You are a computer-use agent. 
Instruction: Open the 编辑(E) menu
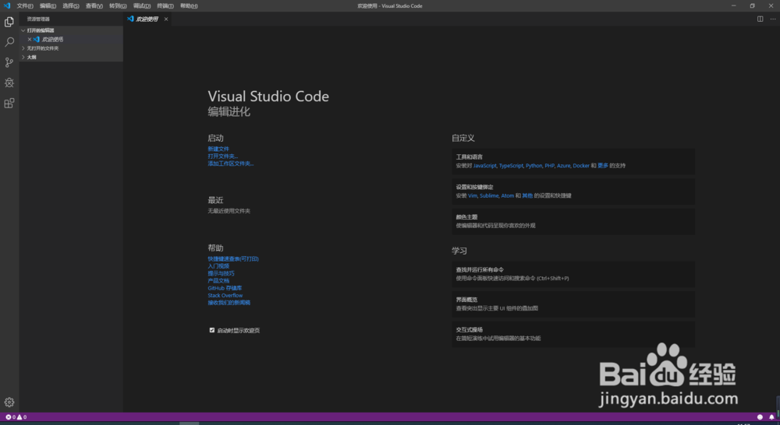coord(48,6)
